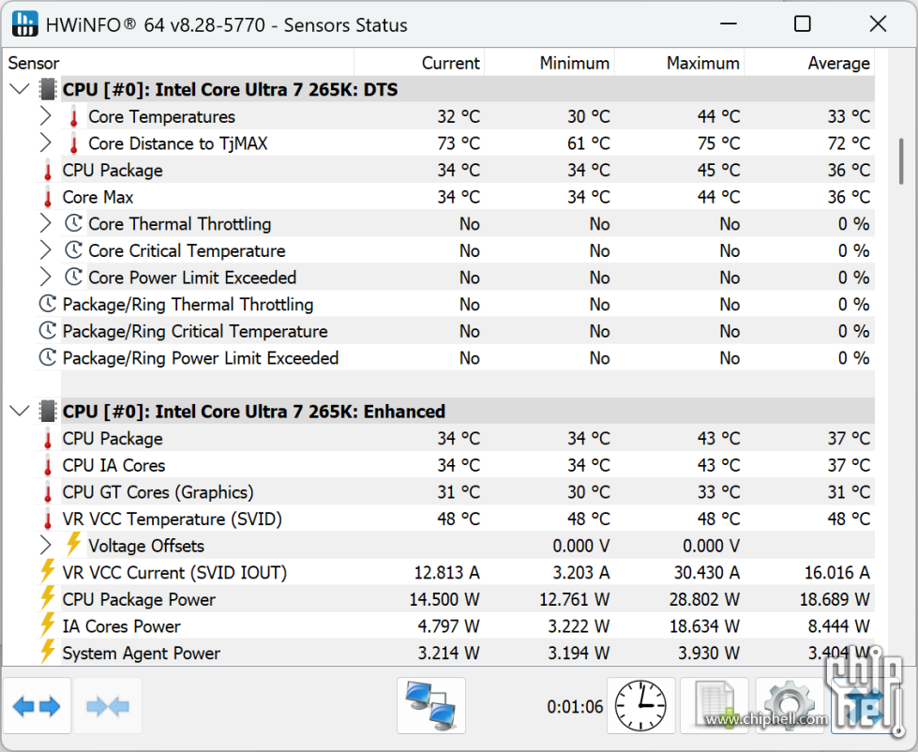Click lightning icon beside Voltage Offsets
918x752 pixels.
coord(73,544)
